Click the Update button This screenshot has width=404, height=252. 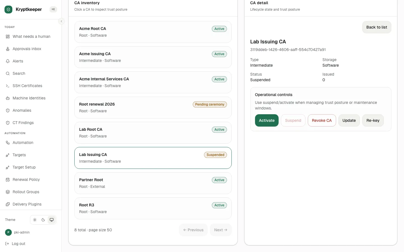tap(349, 120)
